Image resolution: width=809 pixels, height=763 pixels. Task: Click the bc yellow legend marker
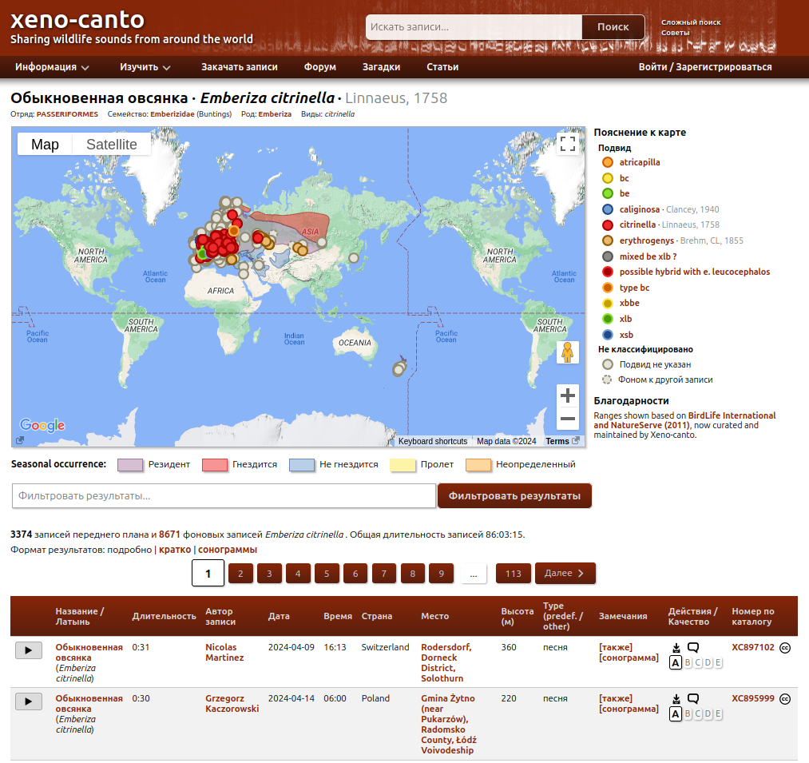coord(608,178)
